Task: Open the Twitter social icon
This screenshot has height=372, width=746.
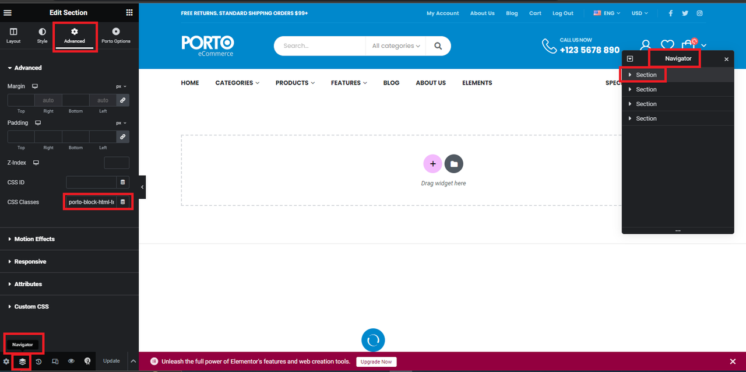Action: coord(685,13)
